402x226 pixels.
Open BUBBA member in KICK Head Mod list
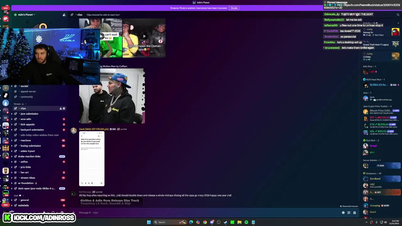[x=381, y=85]
